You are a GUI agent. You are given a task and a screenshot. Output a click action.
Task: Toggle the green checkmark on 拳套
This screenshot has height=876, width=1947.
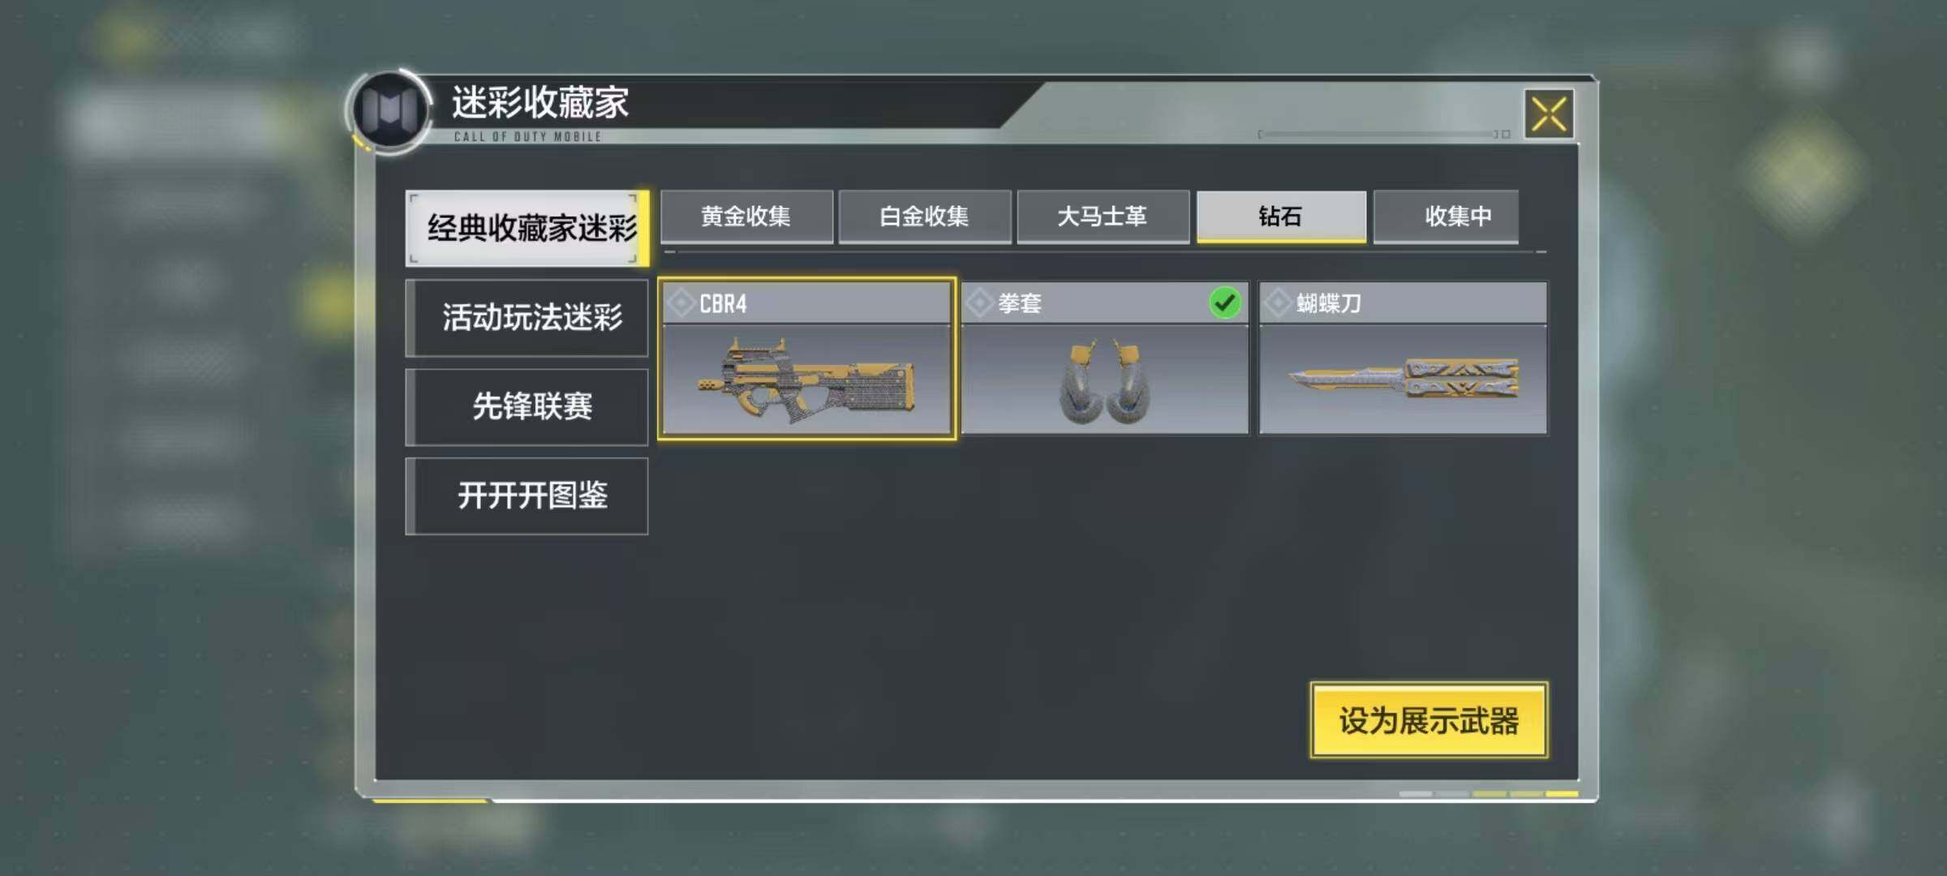tap(1224, 303)
